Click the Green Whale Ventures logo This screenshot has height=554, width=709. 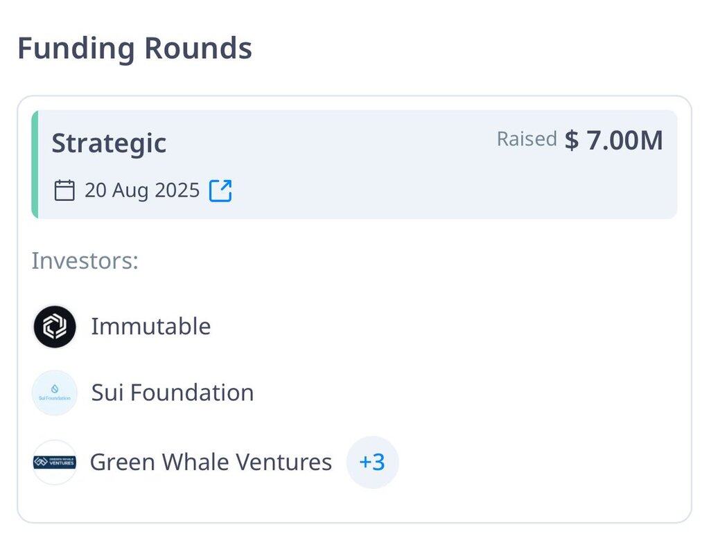[55, 463]
